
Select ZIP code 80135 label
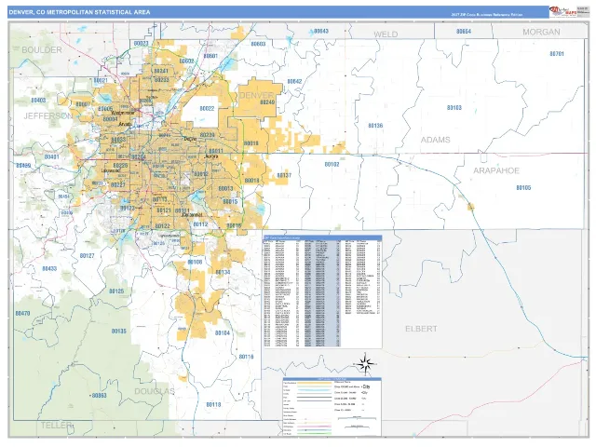tap(119, 332)
